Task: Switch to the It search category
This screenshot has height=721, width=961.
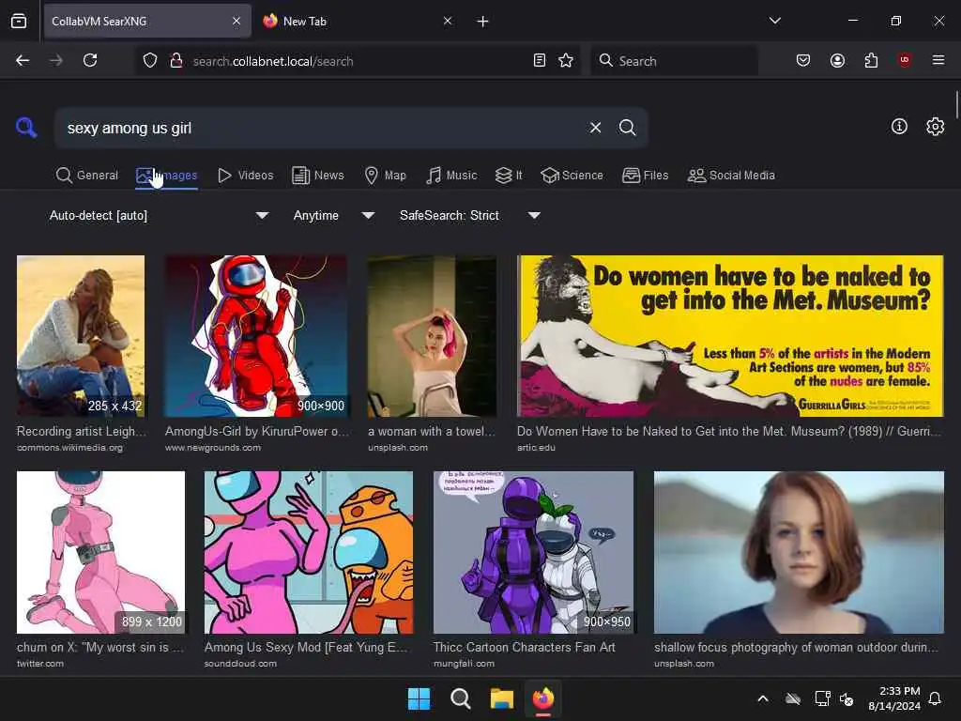Action: click(509, 176)
